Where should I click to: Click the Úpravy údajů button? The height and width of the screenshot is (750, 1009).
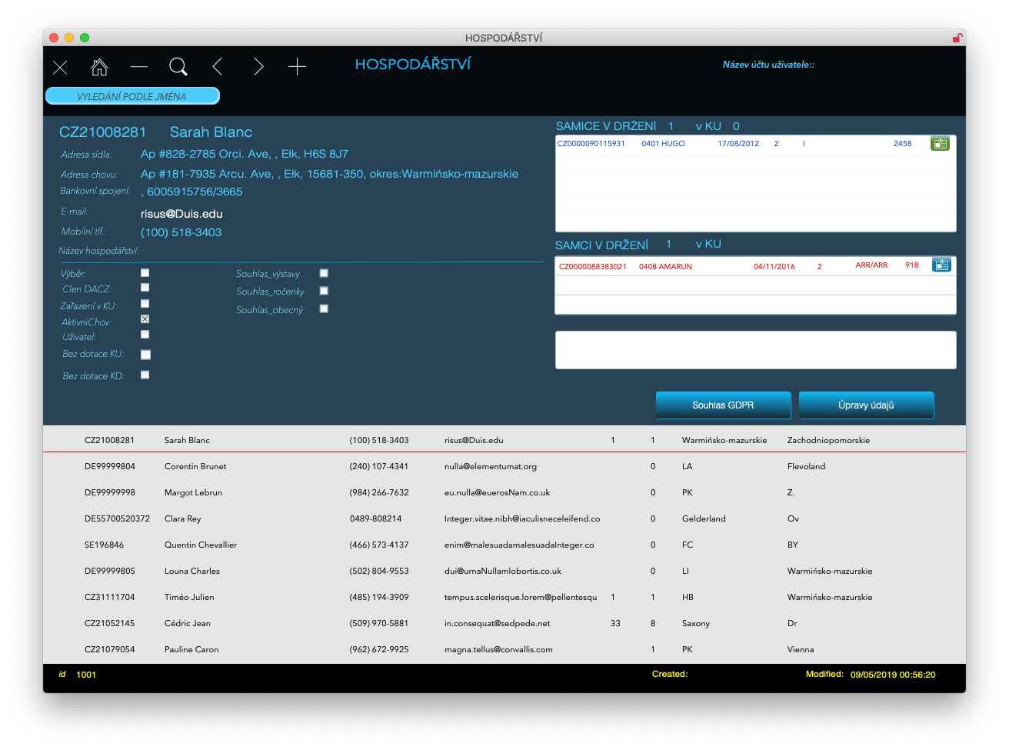click(x=866, y=405)
